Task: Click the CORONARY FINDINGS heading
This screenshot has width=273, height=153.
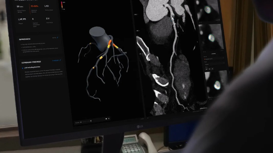Action: pos(31,62)
